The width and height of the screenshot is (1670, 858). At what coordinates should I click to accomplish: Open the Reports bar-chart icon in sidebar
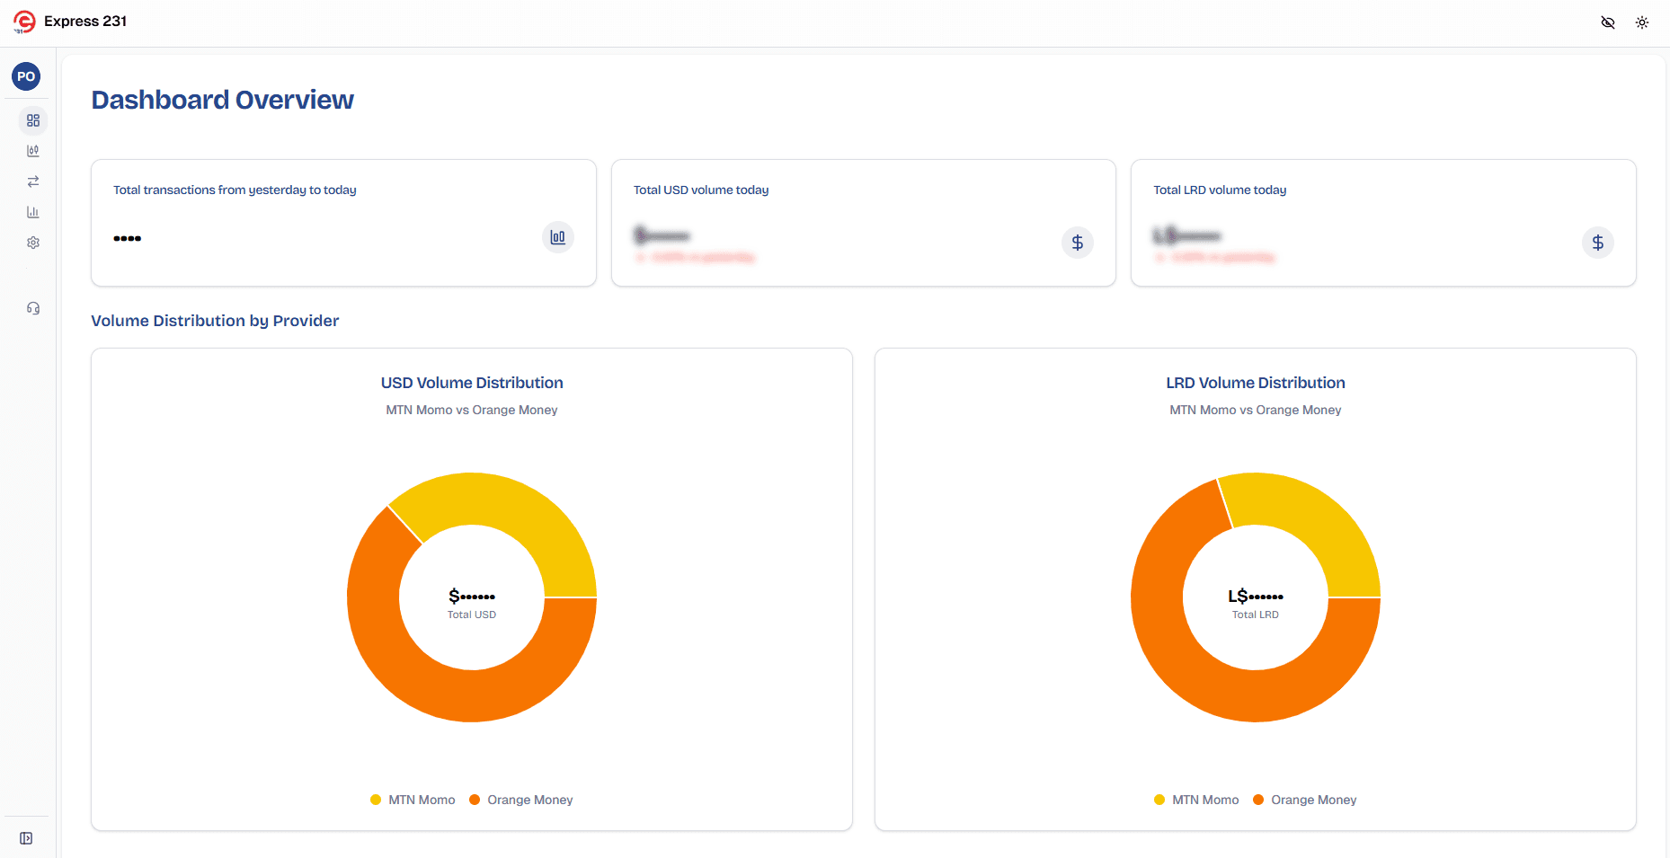pos(32,211)
